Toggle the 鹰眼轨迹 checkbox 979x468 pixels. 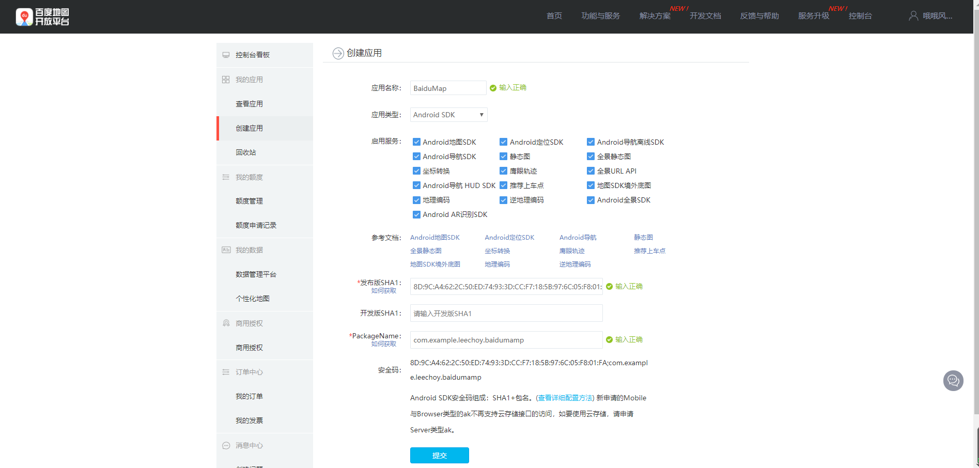503,171
